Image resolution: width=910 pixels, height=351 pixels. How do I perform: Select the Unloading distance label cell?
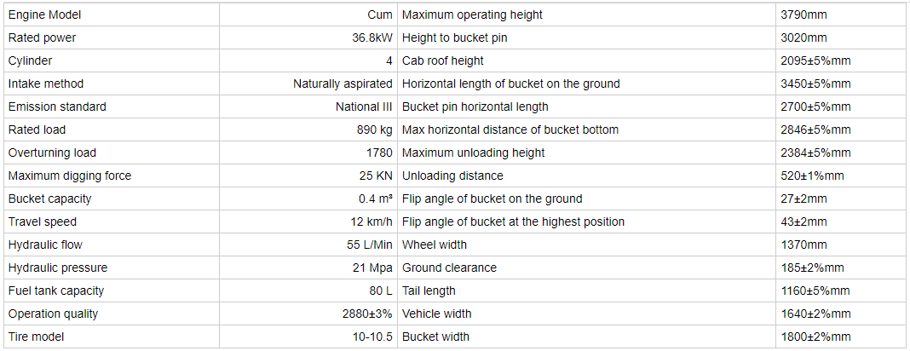pos(587,175)
